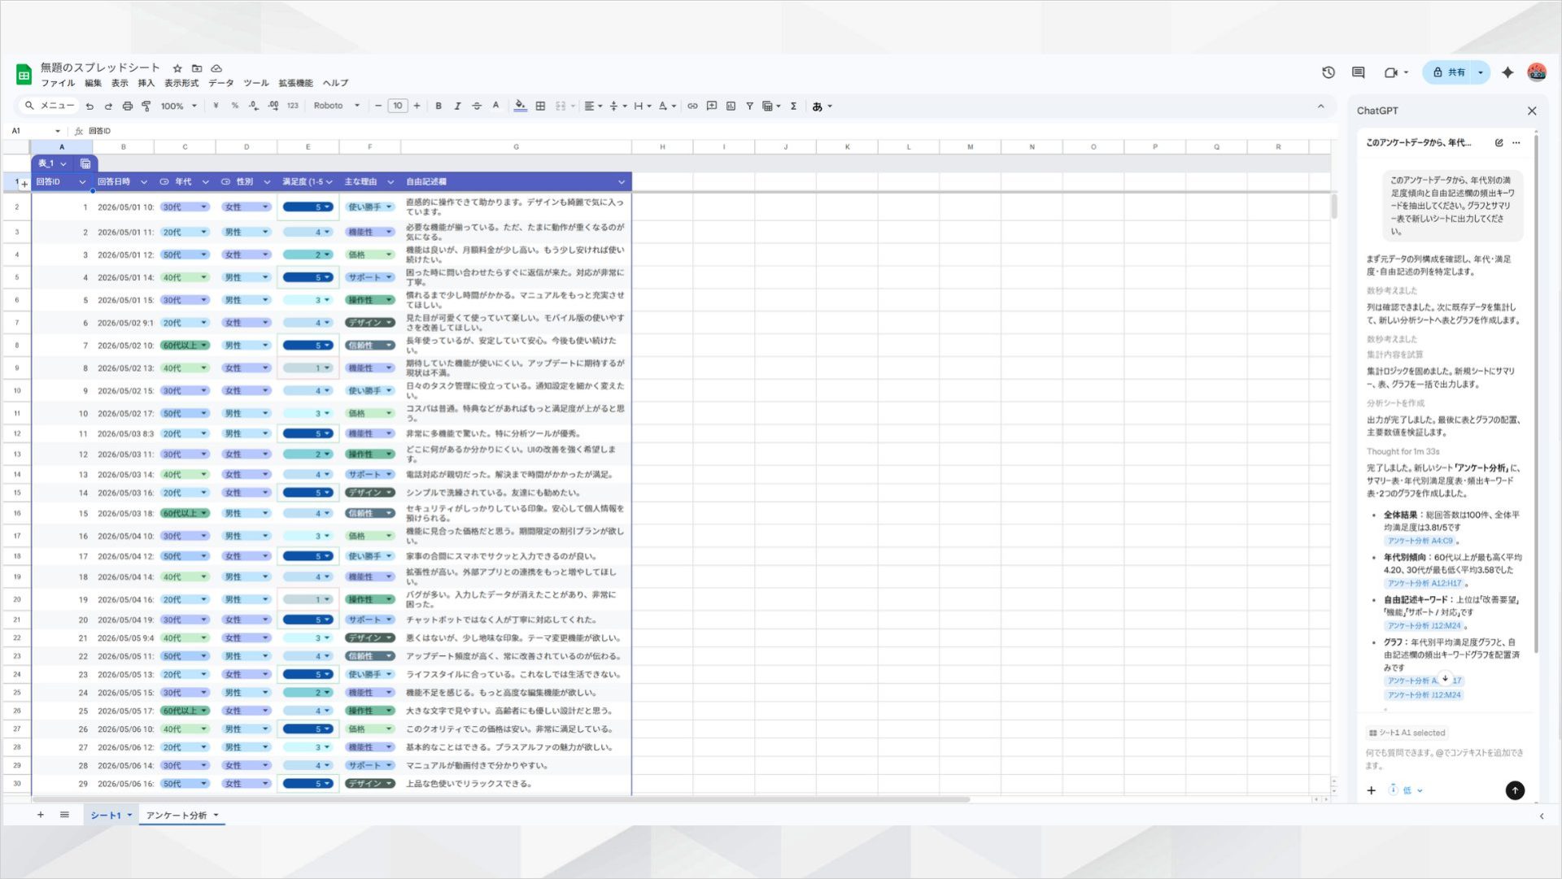Open the Roboto font dropdown

[337, 106]
